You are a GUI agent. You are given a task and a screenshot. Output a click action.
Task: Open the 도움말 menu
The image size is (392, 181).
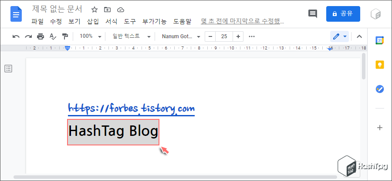pos(182,22)
